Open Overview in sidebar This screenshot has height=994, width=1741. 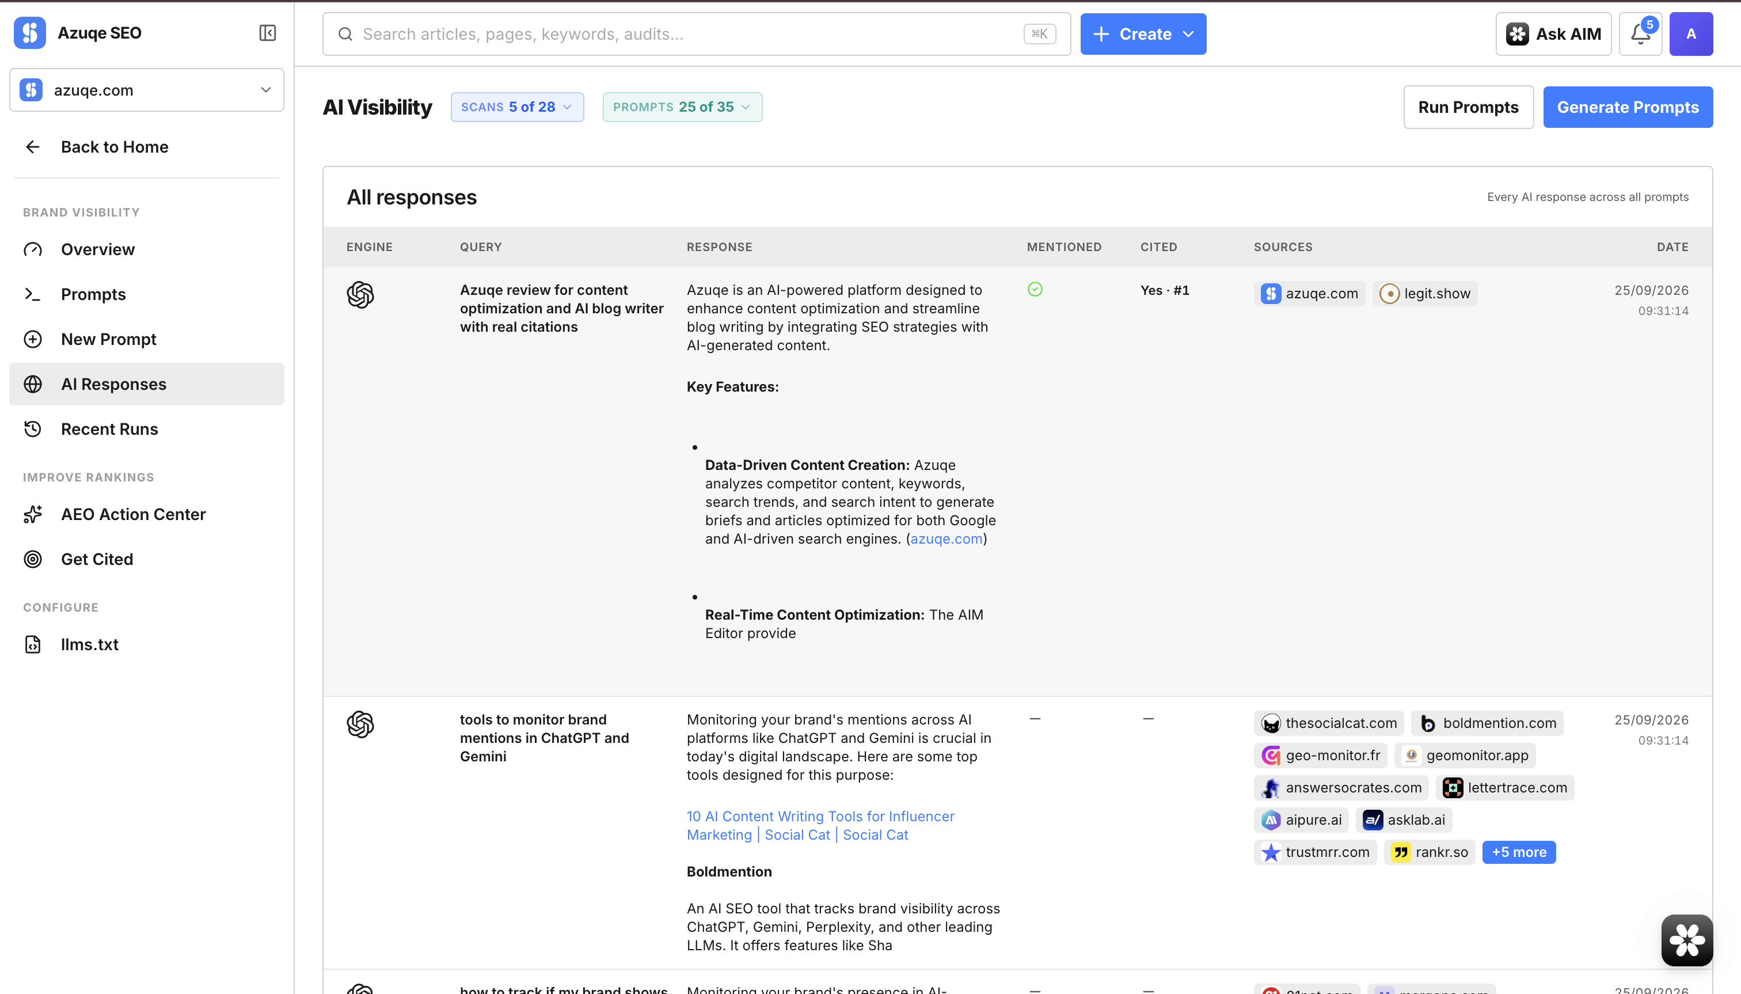click(x=147, y=250)
